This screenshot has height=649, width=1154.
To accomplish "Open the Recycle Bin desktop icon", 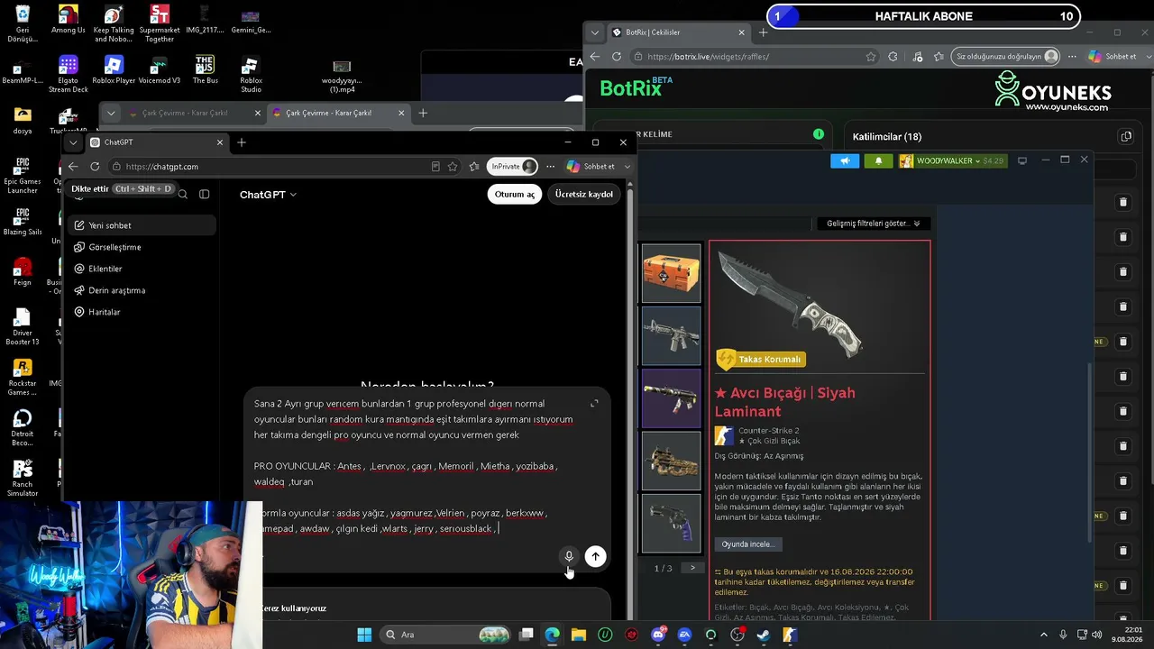I will tap(23, 23).
